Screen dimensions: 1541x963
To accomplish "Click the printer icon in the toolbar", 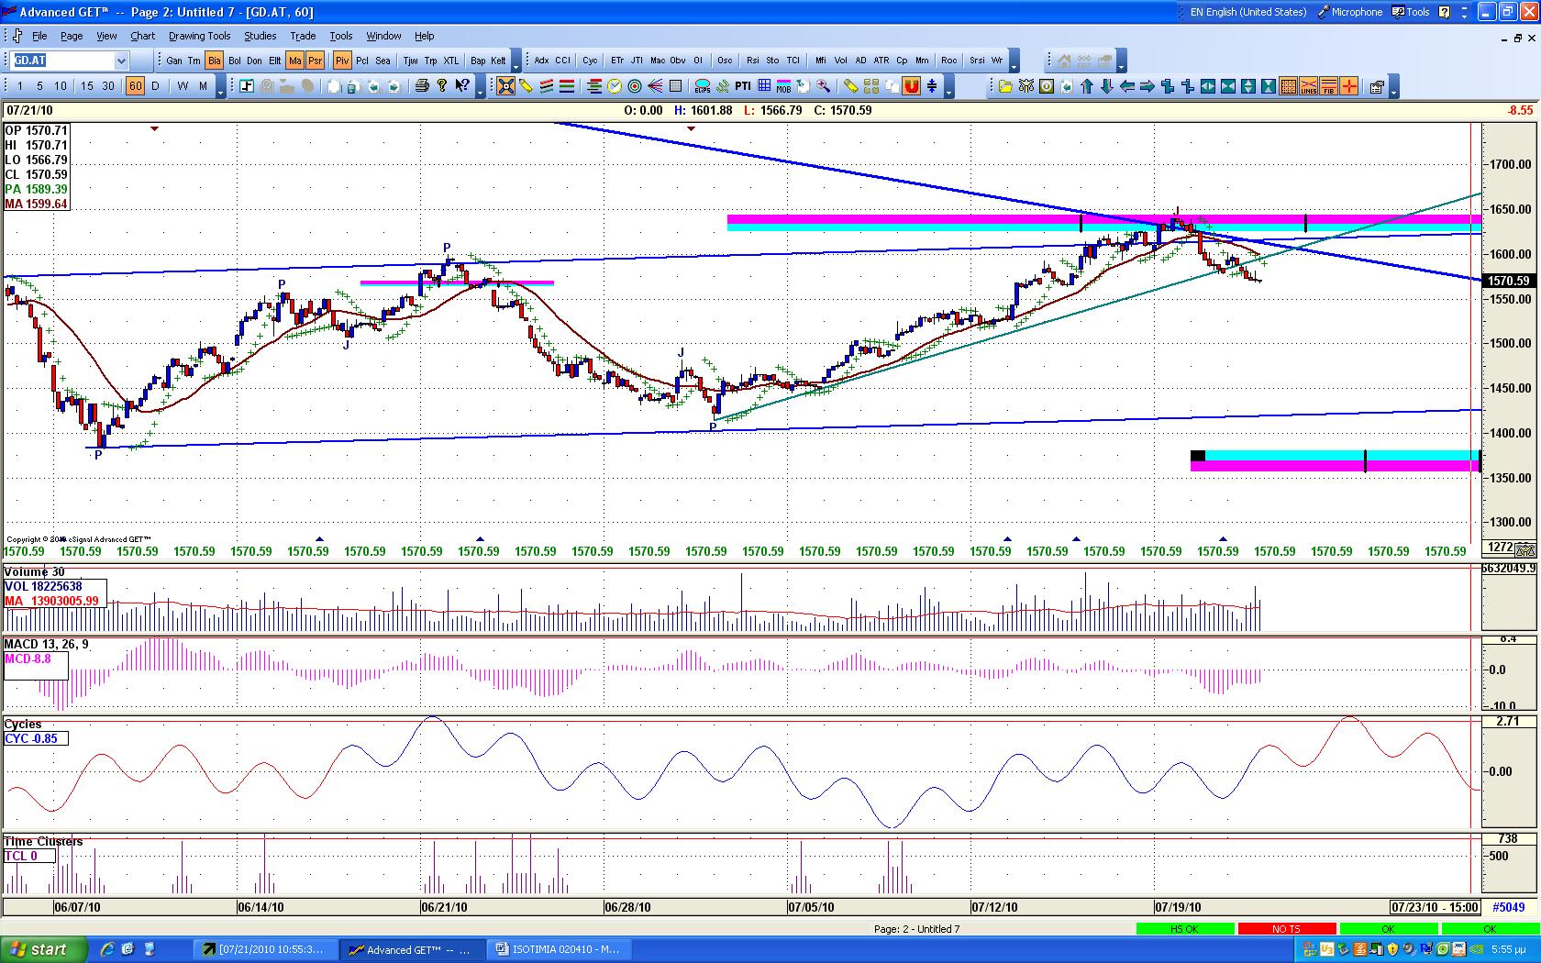I will [421, 86].
